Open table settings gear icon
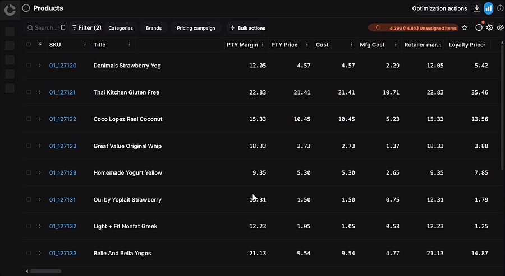 (489, 27)
